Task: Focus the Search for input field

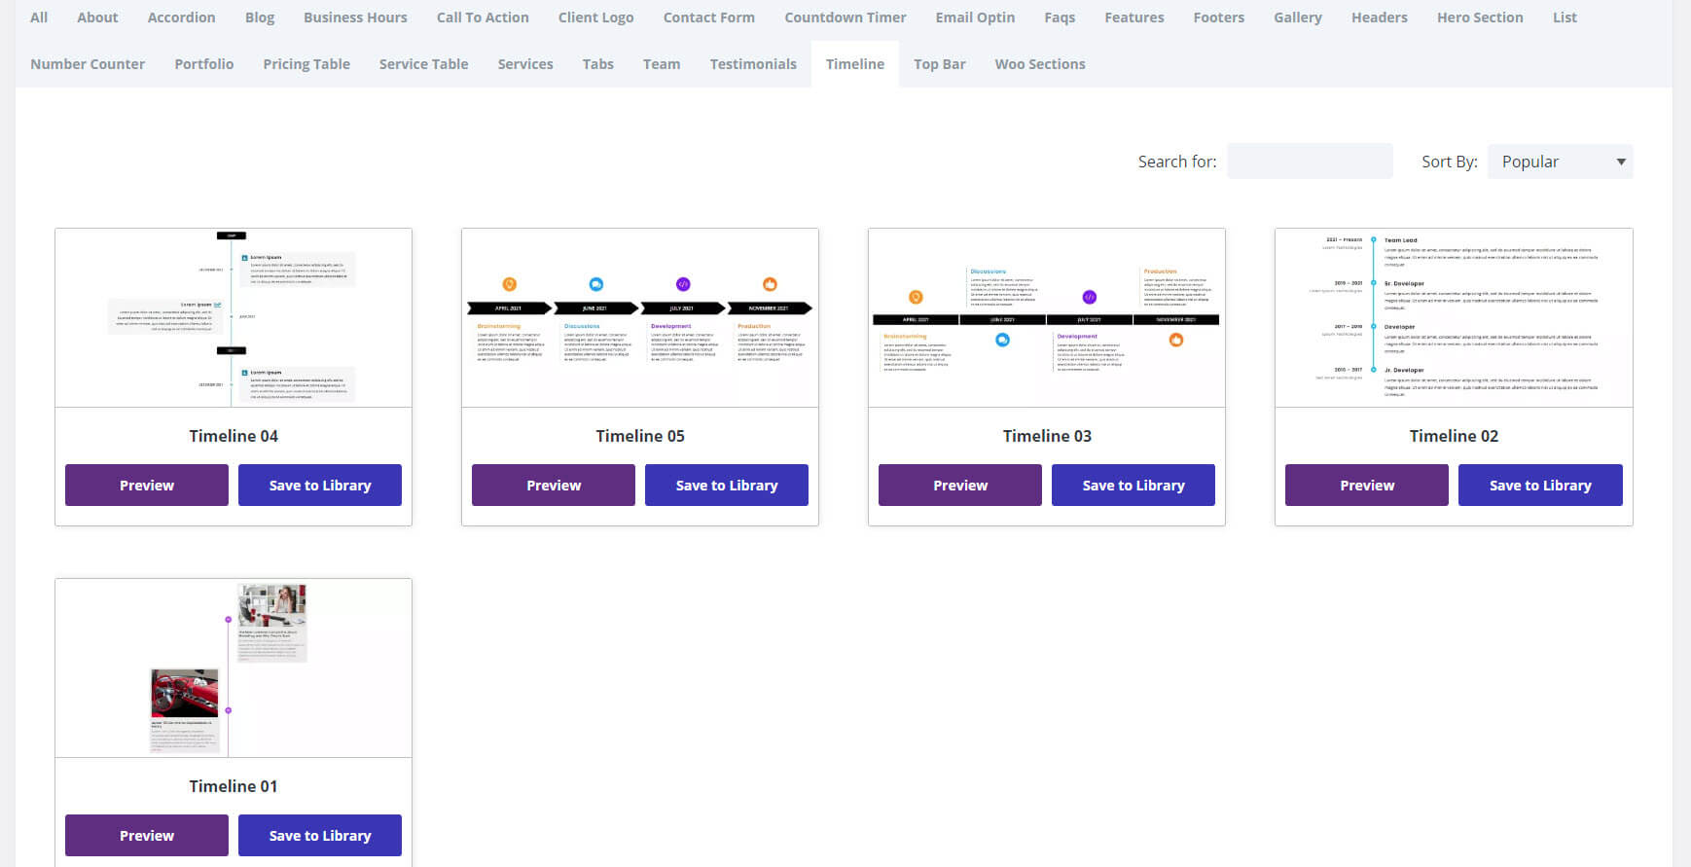Action: (1310, 162)
